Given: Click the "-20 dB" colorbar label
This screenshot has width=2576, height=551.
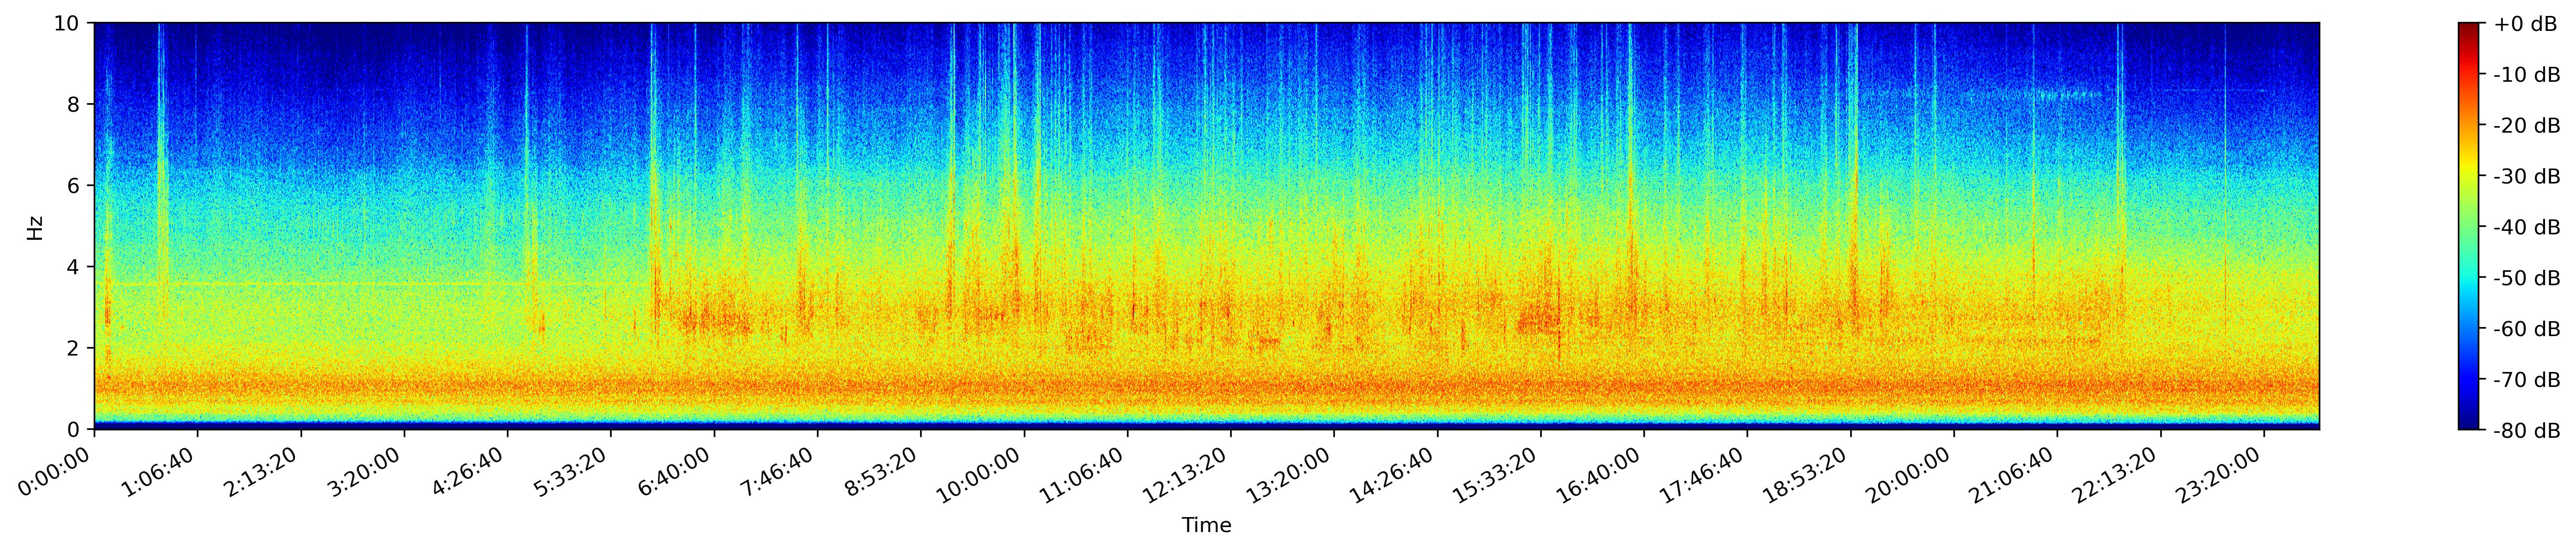Looking at the screenshot, I should click(x=2528, y=126).
